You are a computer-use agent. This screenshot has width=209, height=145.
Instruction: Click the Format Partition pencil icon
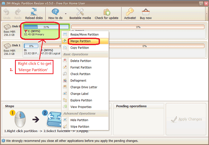point(65,67)
